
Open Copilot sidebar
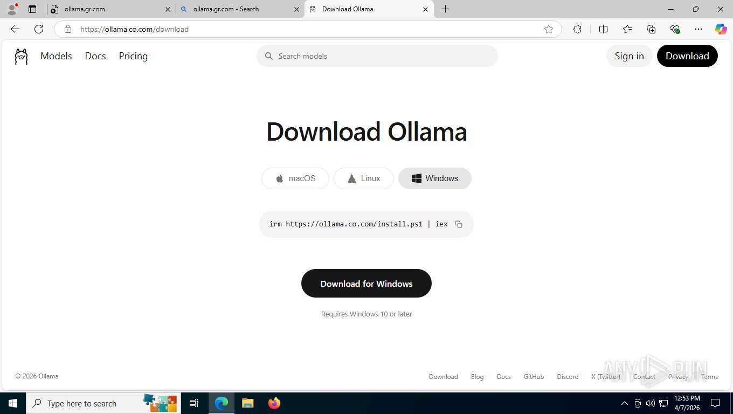(x=721, y=29)
